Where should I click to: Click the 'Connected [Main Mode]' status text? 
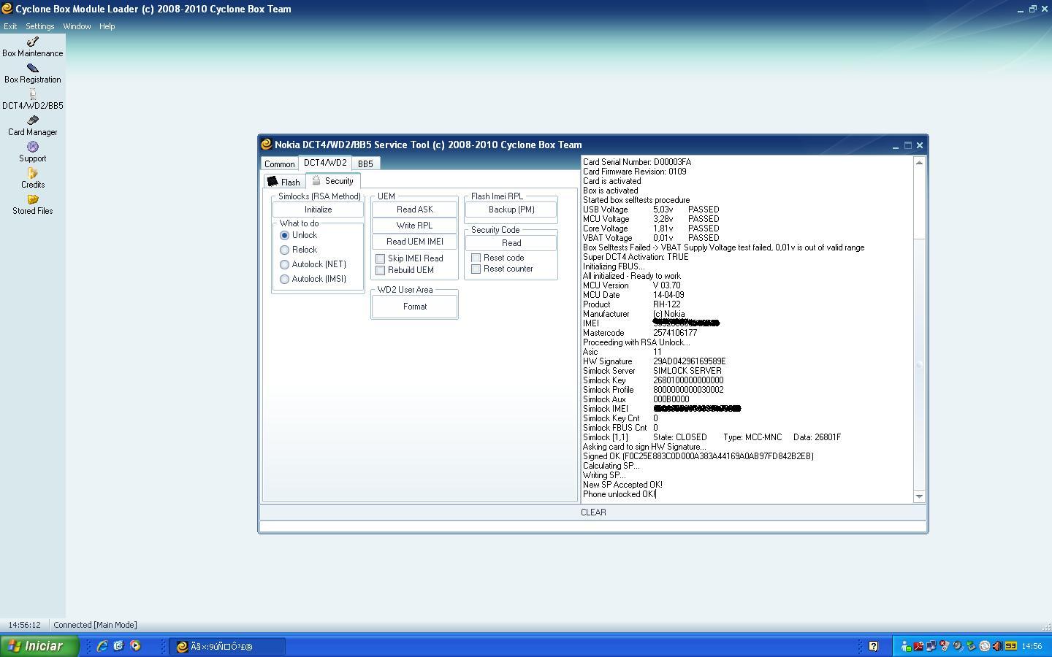point(95,625)
